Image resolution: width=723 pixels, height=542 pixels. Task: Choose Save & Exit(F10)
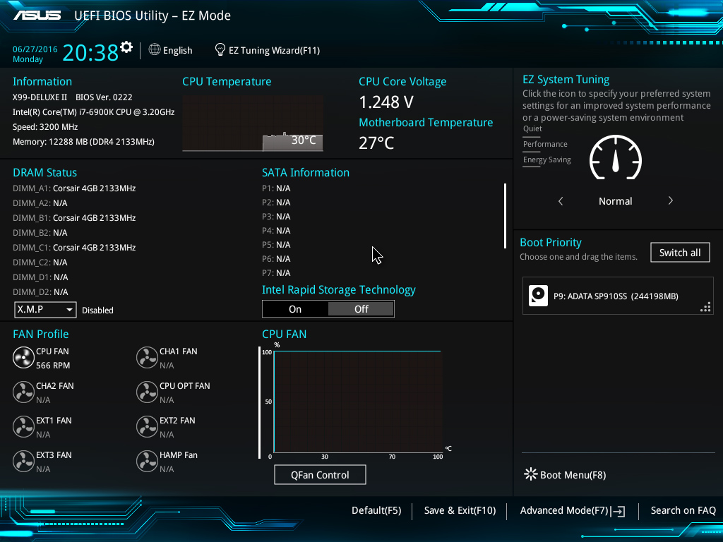[460, 510]
